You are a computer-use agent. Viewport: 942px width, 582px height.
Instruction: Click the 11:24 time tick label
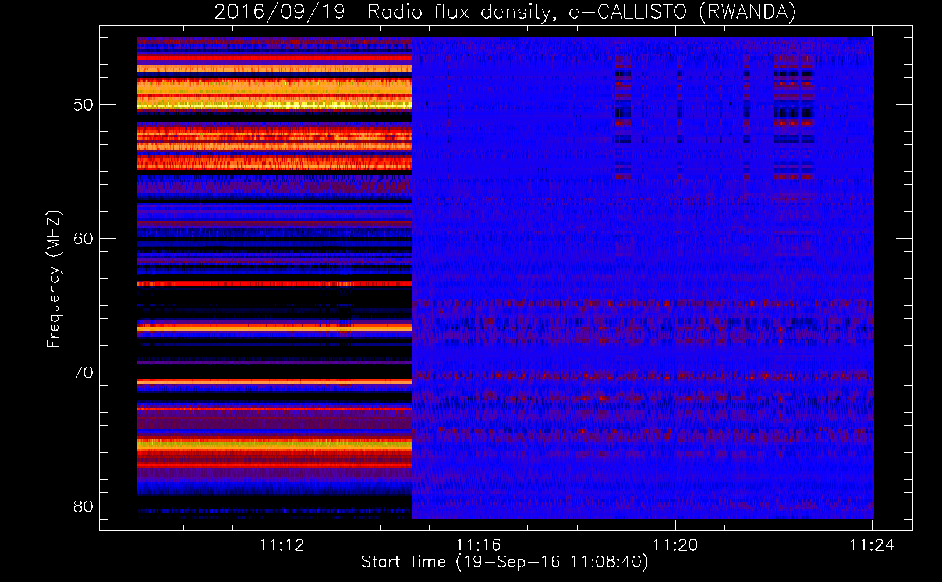pyautogui.click(x=872, y=545)
